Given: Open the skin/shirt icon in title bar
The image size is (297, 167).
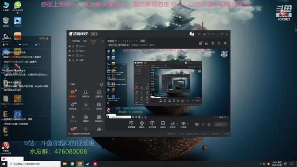Looking at the screenshot, I should (x=209, y=34).
